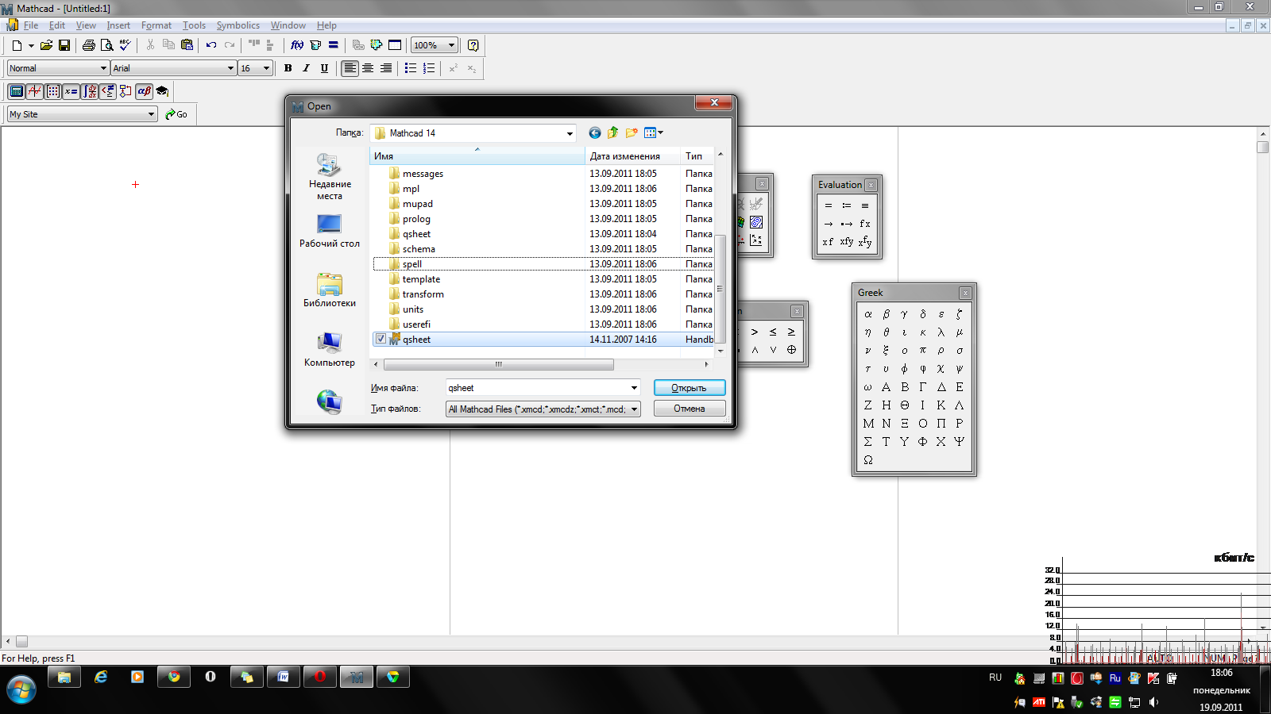The height and width of the screenshot is (714, 1271).
Task: Click the Calculate equals-bars icon
Action: [334, 45]
